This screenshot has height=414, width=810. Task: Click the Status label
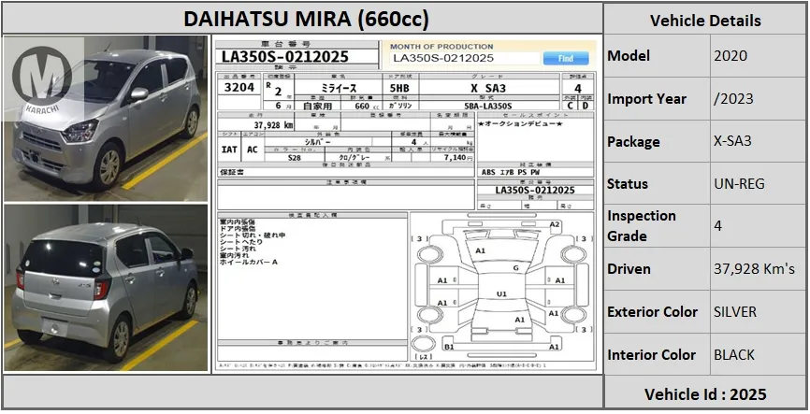click(628, 184)
